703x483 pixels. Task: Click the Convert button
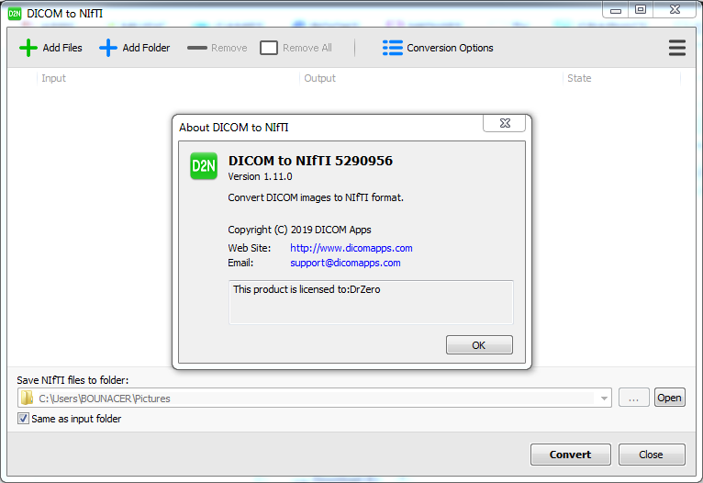click(570, 455)
